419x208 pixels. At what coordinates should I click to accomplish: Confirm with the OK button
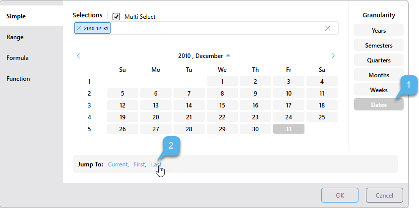(x=340, y=195)
